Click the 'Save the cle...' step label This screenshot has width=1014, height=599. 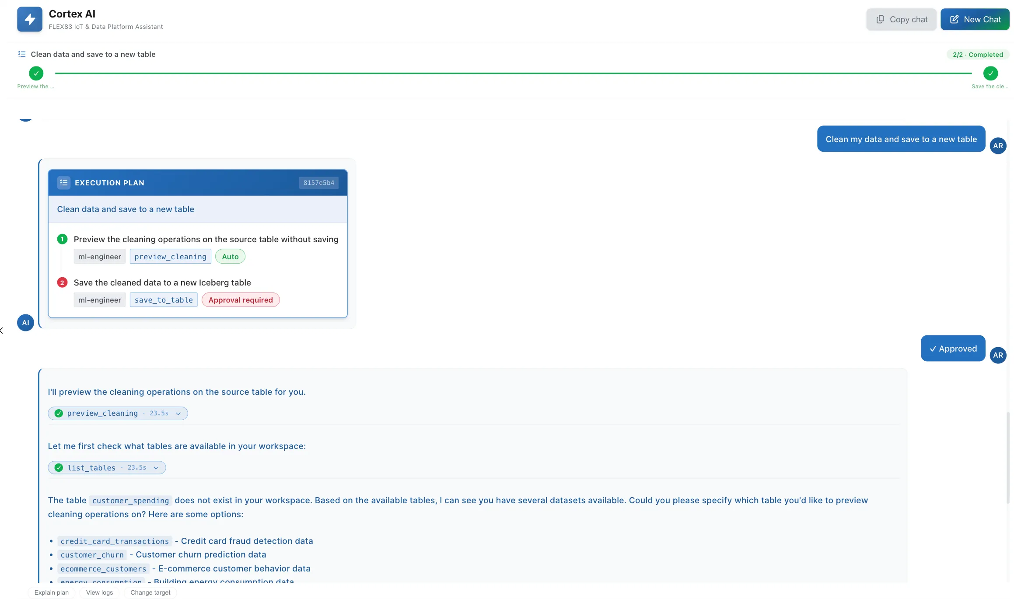click(990, 87)
